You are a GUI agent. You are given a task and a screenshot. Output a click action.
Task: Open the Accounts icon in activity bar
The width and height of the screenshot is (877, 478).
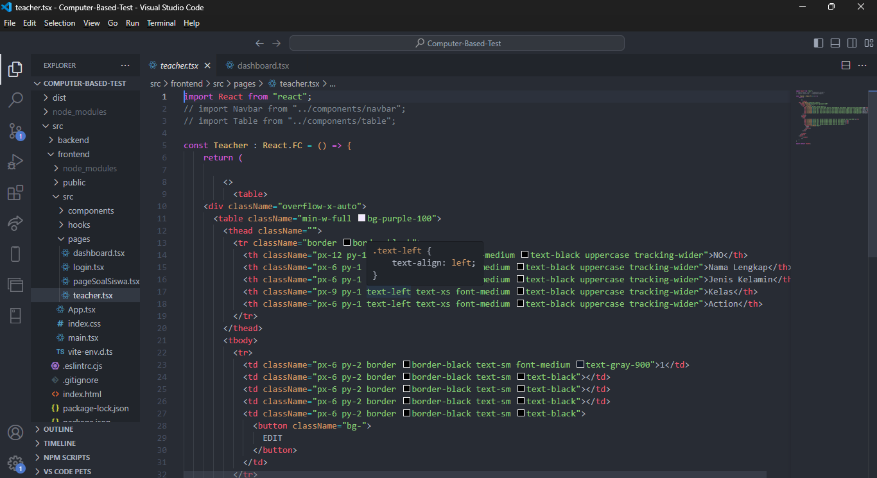pyautogui.click(x=15, y=432)
